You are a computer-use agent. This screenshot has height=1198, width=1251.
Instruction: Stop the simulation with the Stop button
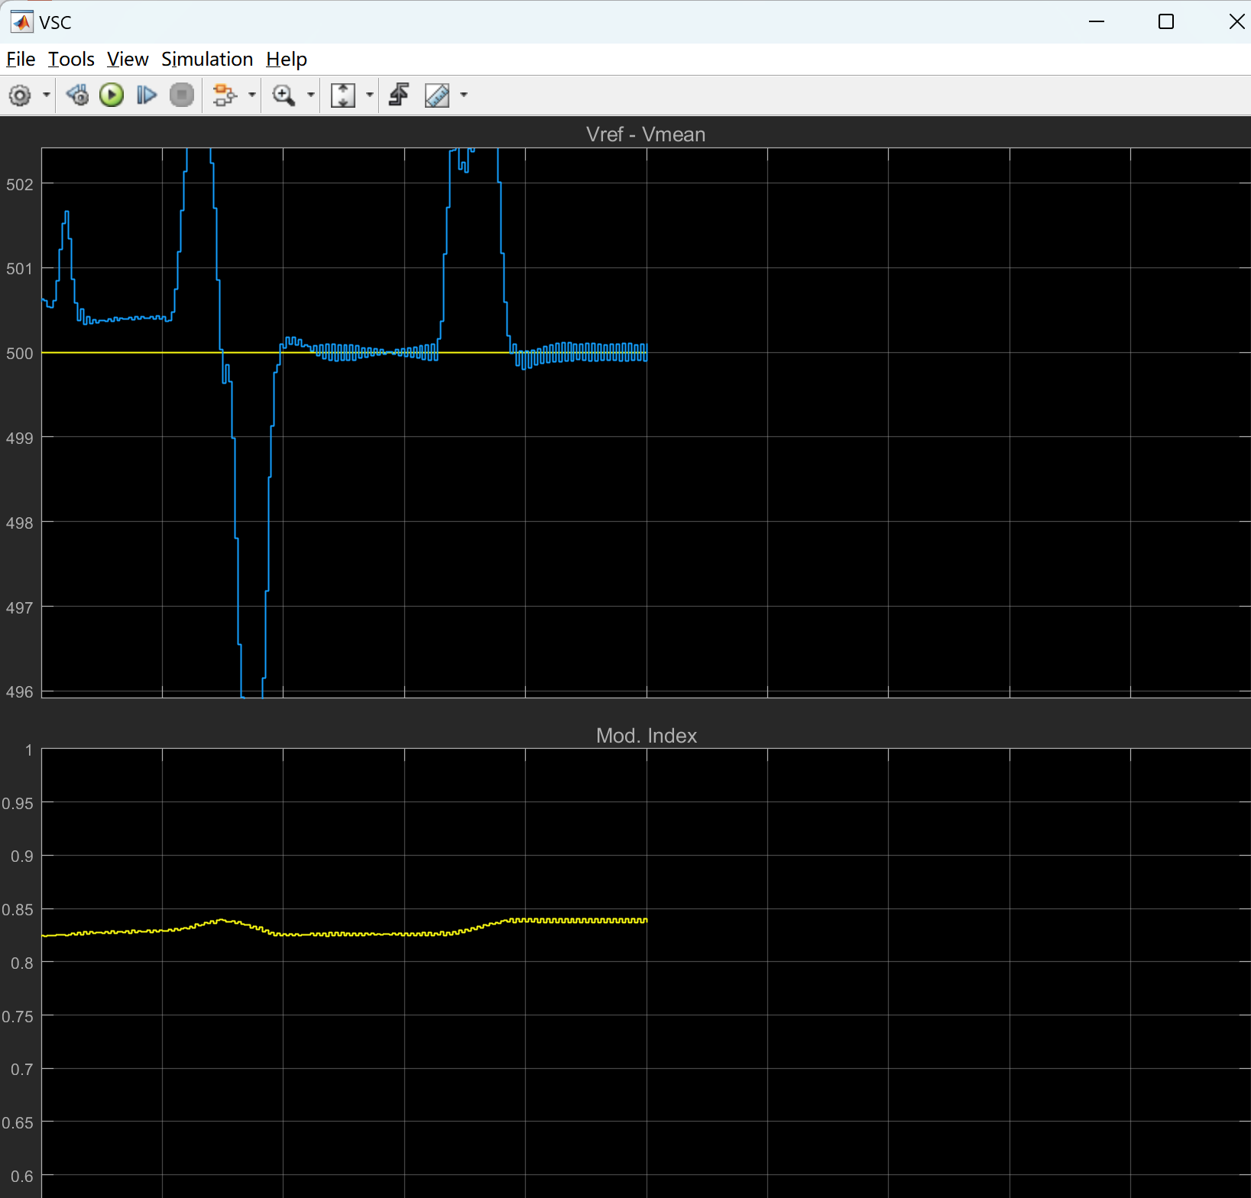[x=182, y=96]
